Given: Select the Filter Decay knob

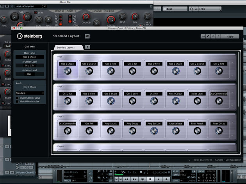Looking at the screenshot, I should (219, 131).
